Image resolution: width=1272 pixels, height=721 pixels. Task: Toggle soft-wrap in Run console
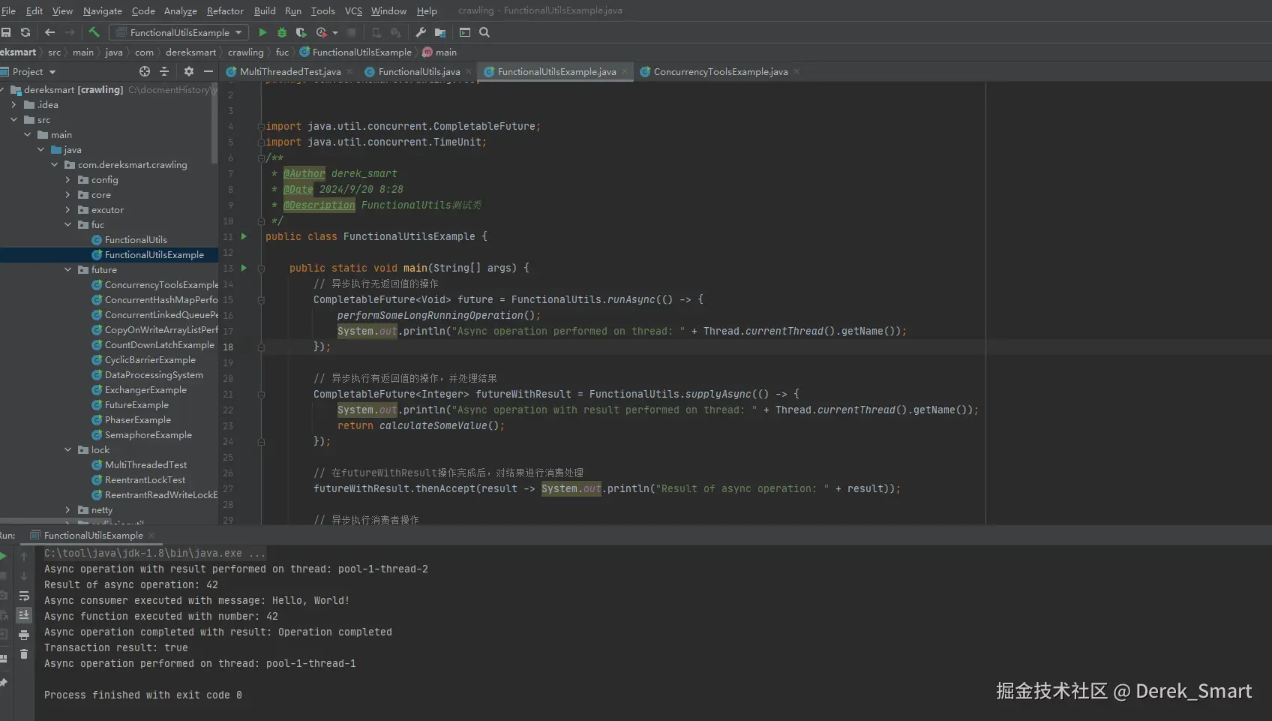click(x=24, y=596)
